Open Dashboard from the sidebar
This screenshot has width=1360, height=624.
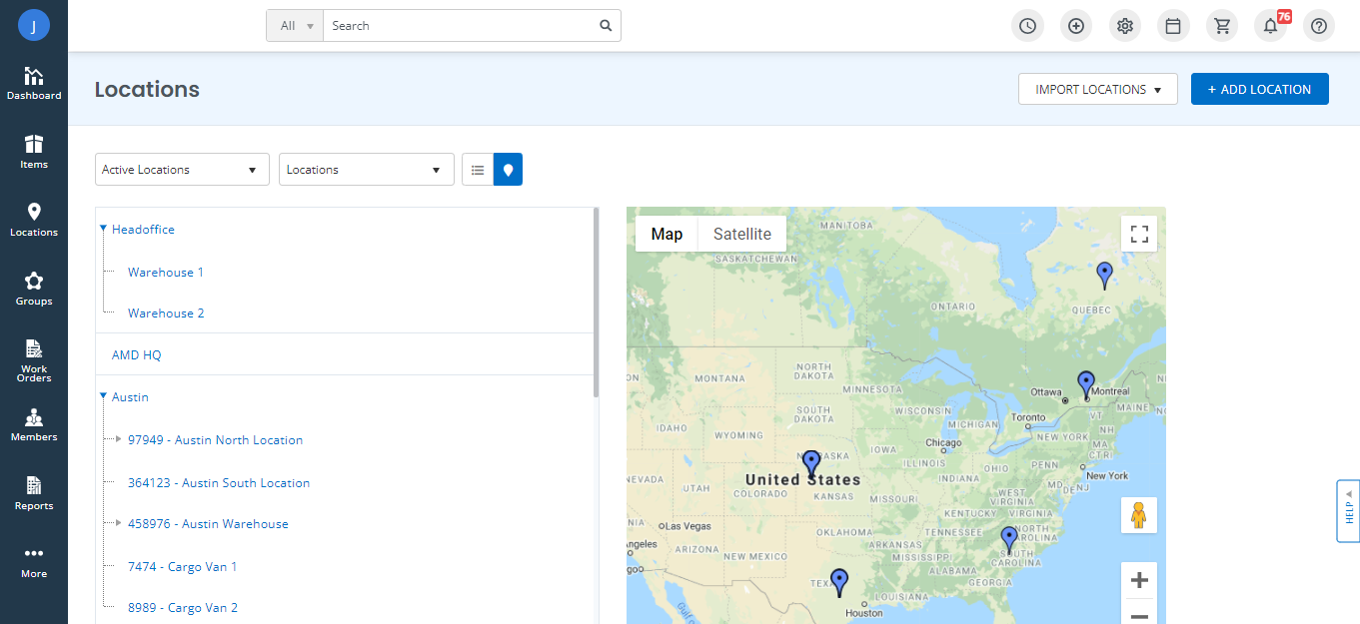click(x=34, y=84)
